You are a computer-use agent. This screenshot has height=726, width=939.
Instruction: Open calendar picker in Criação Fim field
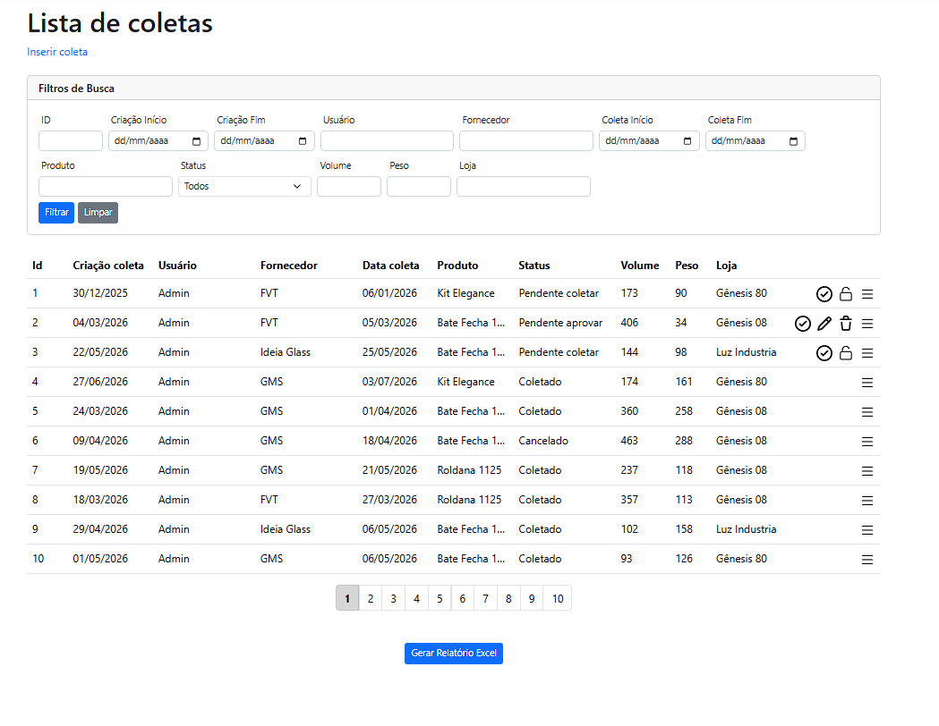[303, 141]
